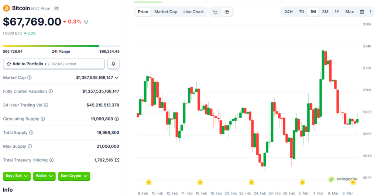This screenshot has height=196, width=378.
Task: Open the Live Chart tab
Action: point(193,12)
